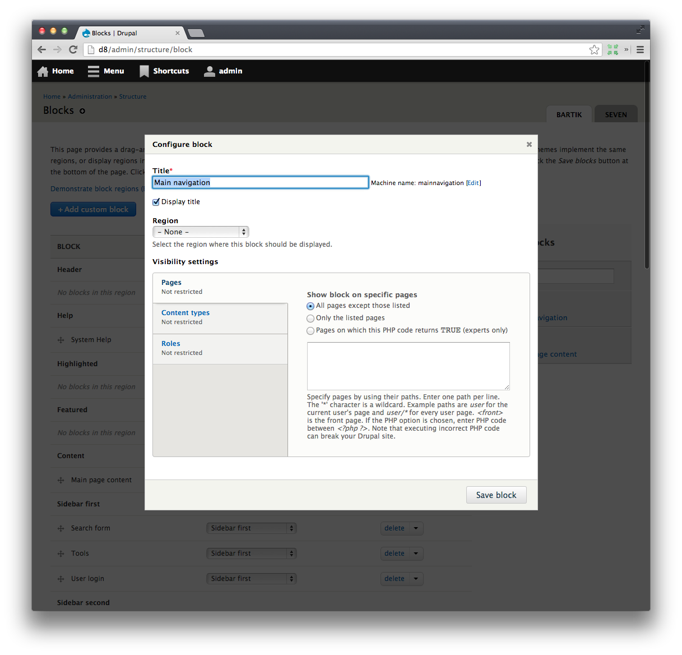Switch to the SEVEN theme tab
Viewport: 682px width, 655px height.
[x=616, y=114]
